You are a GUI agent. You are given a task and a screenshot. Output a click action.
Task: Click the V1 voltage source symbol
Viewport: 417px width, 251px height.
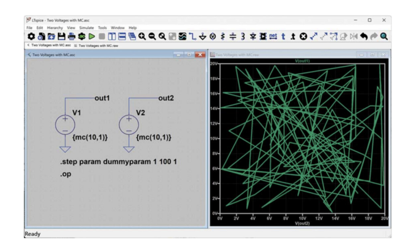tap(65, 125)
